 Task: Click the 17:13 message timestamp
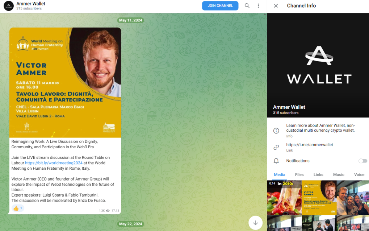[x=115, y=210]
